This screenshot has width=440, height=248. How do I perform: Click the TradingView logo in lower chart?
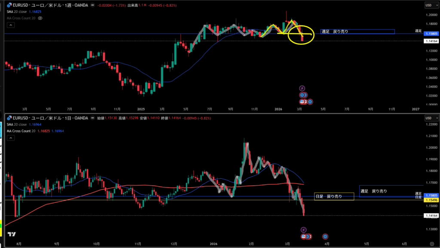point(12,234)
